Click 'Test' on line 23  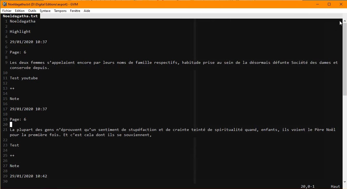(x=14, y=145)
